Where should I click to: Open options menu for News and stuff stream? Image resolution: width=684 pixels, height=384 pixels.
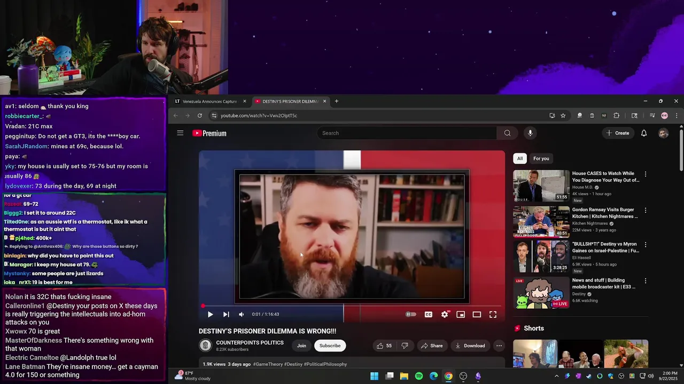click(x=646, y=281)
